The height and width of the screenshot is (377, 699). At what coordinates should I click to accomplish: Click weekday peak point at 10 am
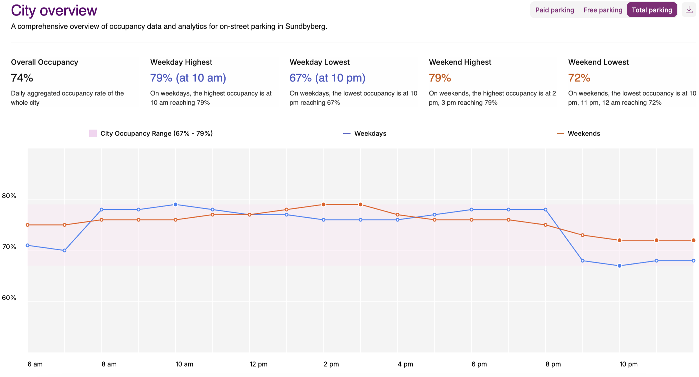[175, 205]
